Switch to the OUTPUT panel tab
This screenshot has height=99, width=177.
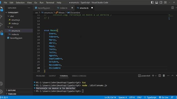coord(52,76)
